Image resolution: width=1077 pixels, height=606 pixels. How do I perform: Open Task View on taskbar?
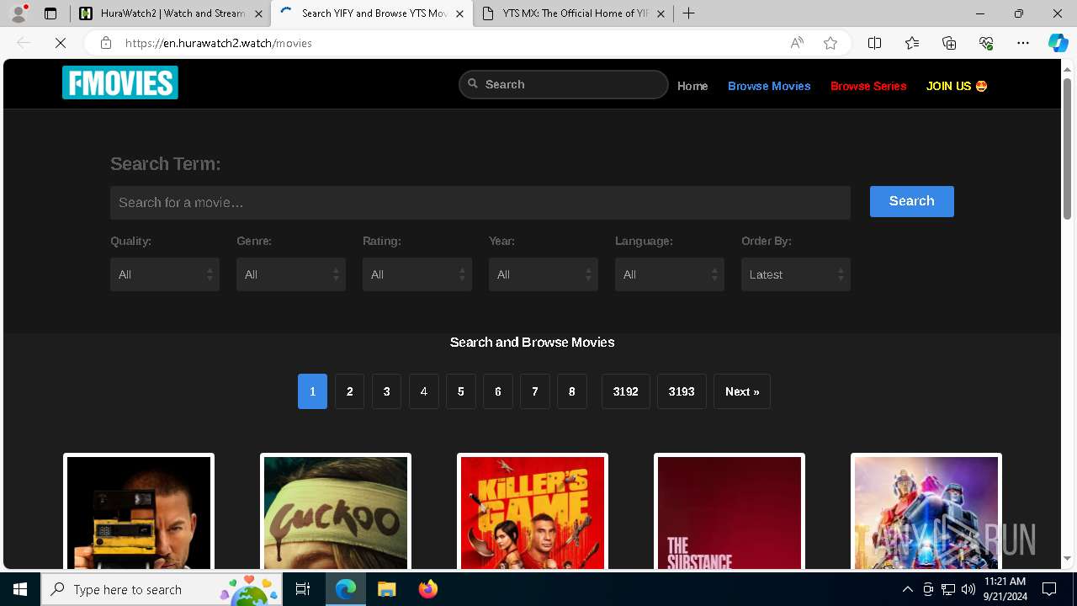click(303, 589)
